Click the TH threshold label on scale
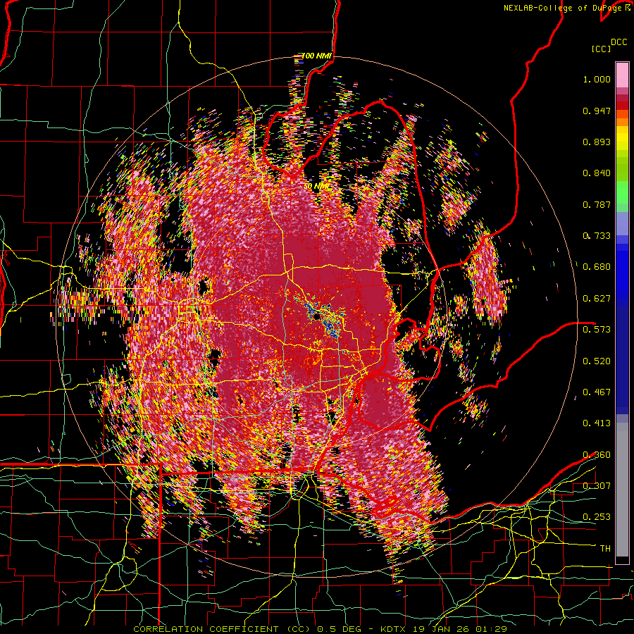Image resolution: width=634 pixels, height=634 pixels. point(605,549)
